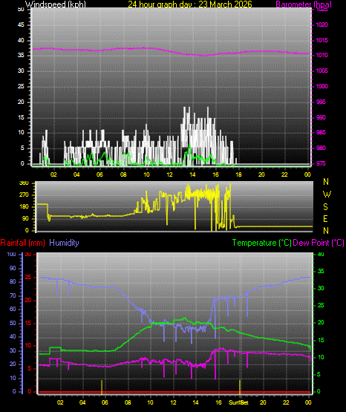Click the '1020' barometer axis value
The height and width of the screenshot is (412, 346).
tap(321, 25)
